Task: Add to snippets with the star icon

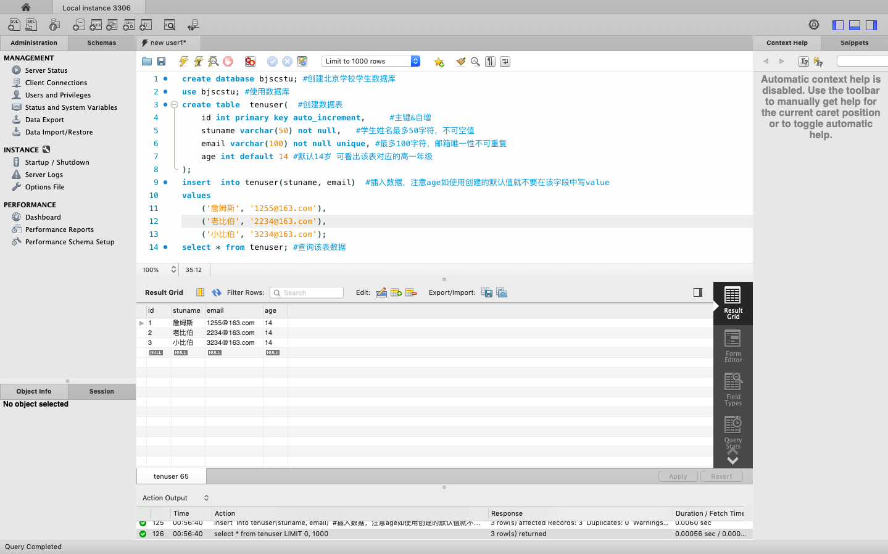Action: tap(439, 61)
